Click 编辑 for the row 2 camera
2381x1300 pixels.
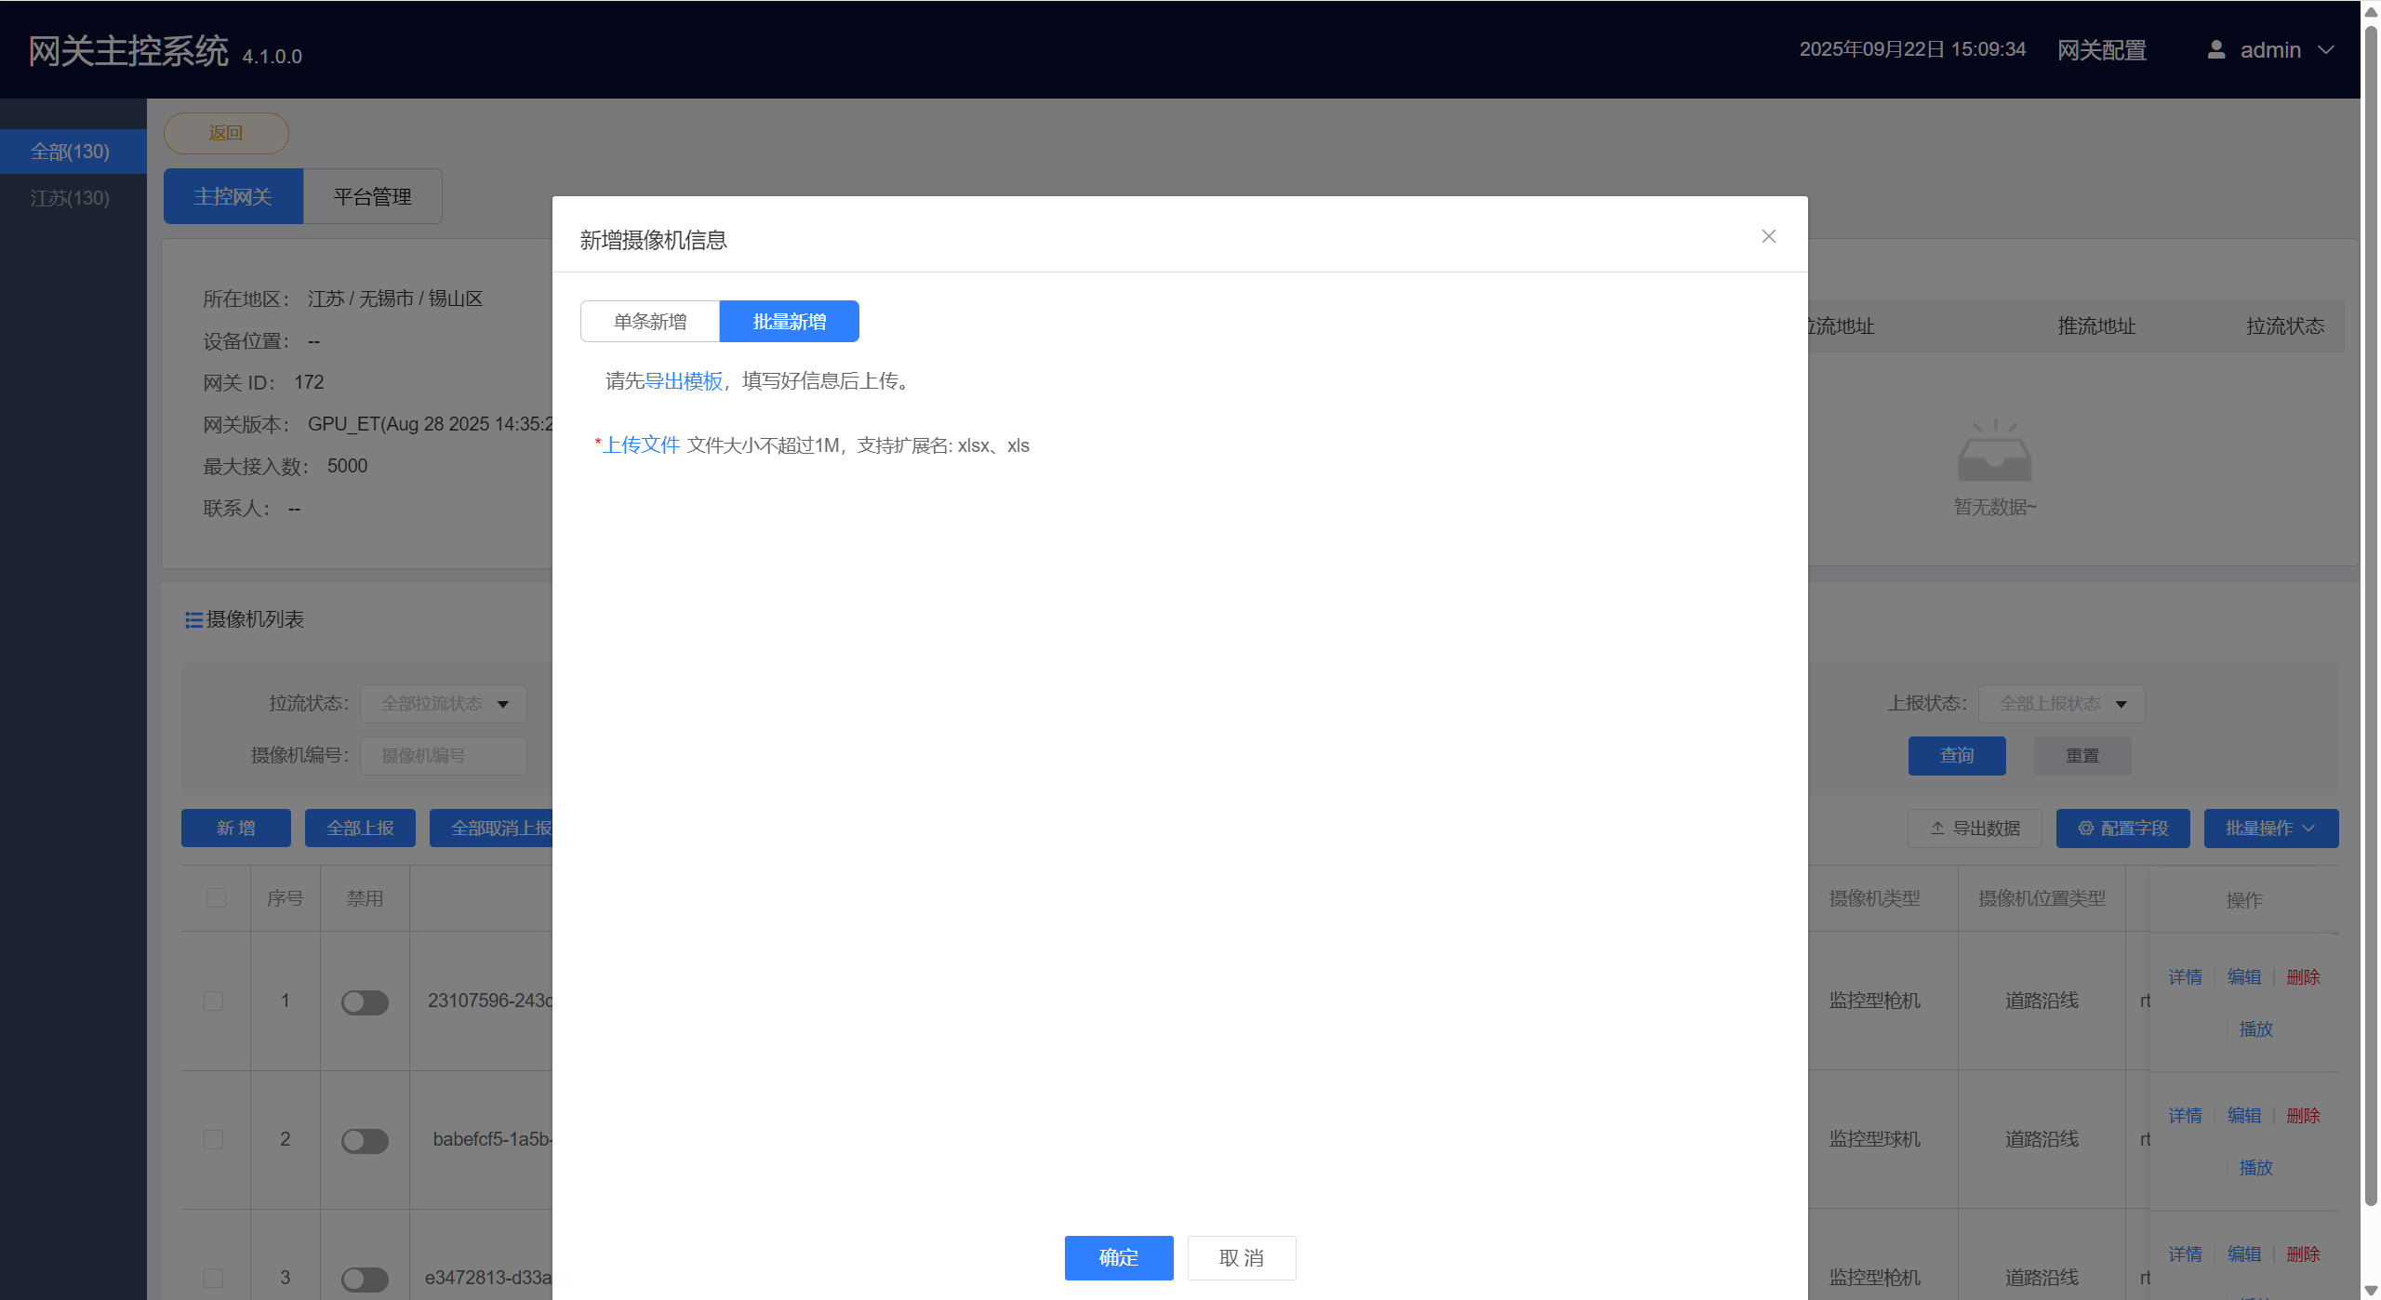[x=2244, y=1115]
